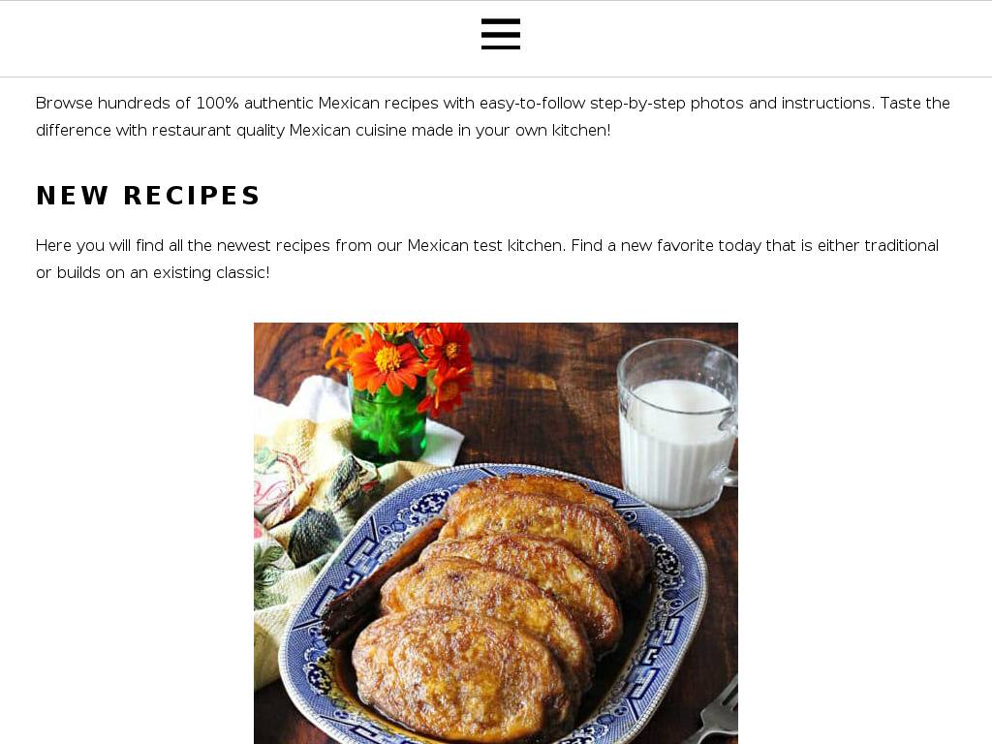Click the NEW RECIPES heading
This screenshot has width=992, height=744.
click(148, 196)
